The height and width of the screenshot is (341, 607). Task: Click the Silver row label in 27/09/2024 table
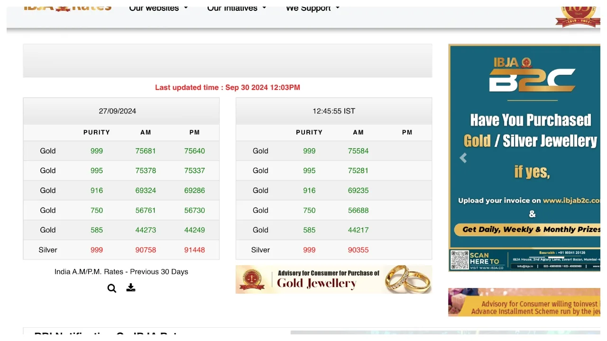48,250
